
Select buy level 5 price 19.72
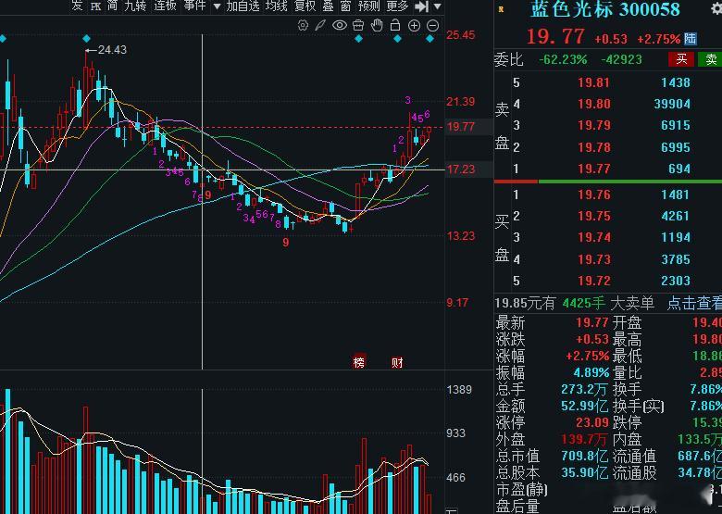[594, 281]
